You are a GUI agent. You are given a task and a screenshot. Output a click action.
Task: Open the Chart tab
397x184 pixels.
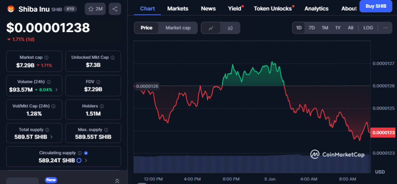click(x=147, y=9)
